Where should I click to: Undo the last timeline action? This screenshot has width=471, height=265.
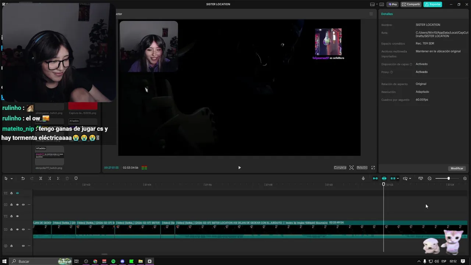[23, 179]
